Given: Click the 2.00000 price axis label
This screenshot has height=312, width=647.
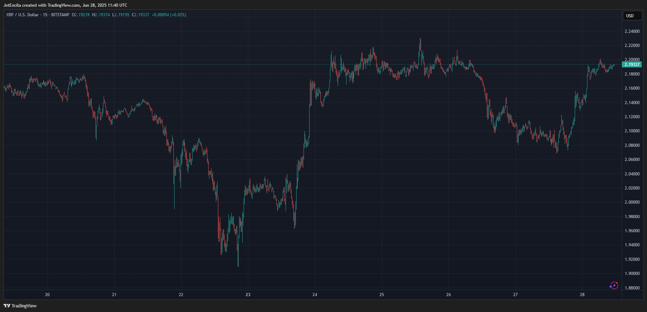Looking at the screenshot, I should [x=632, y=202].
